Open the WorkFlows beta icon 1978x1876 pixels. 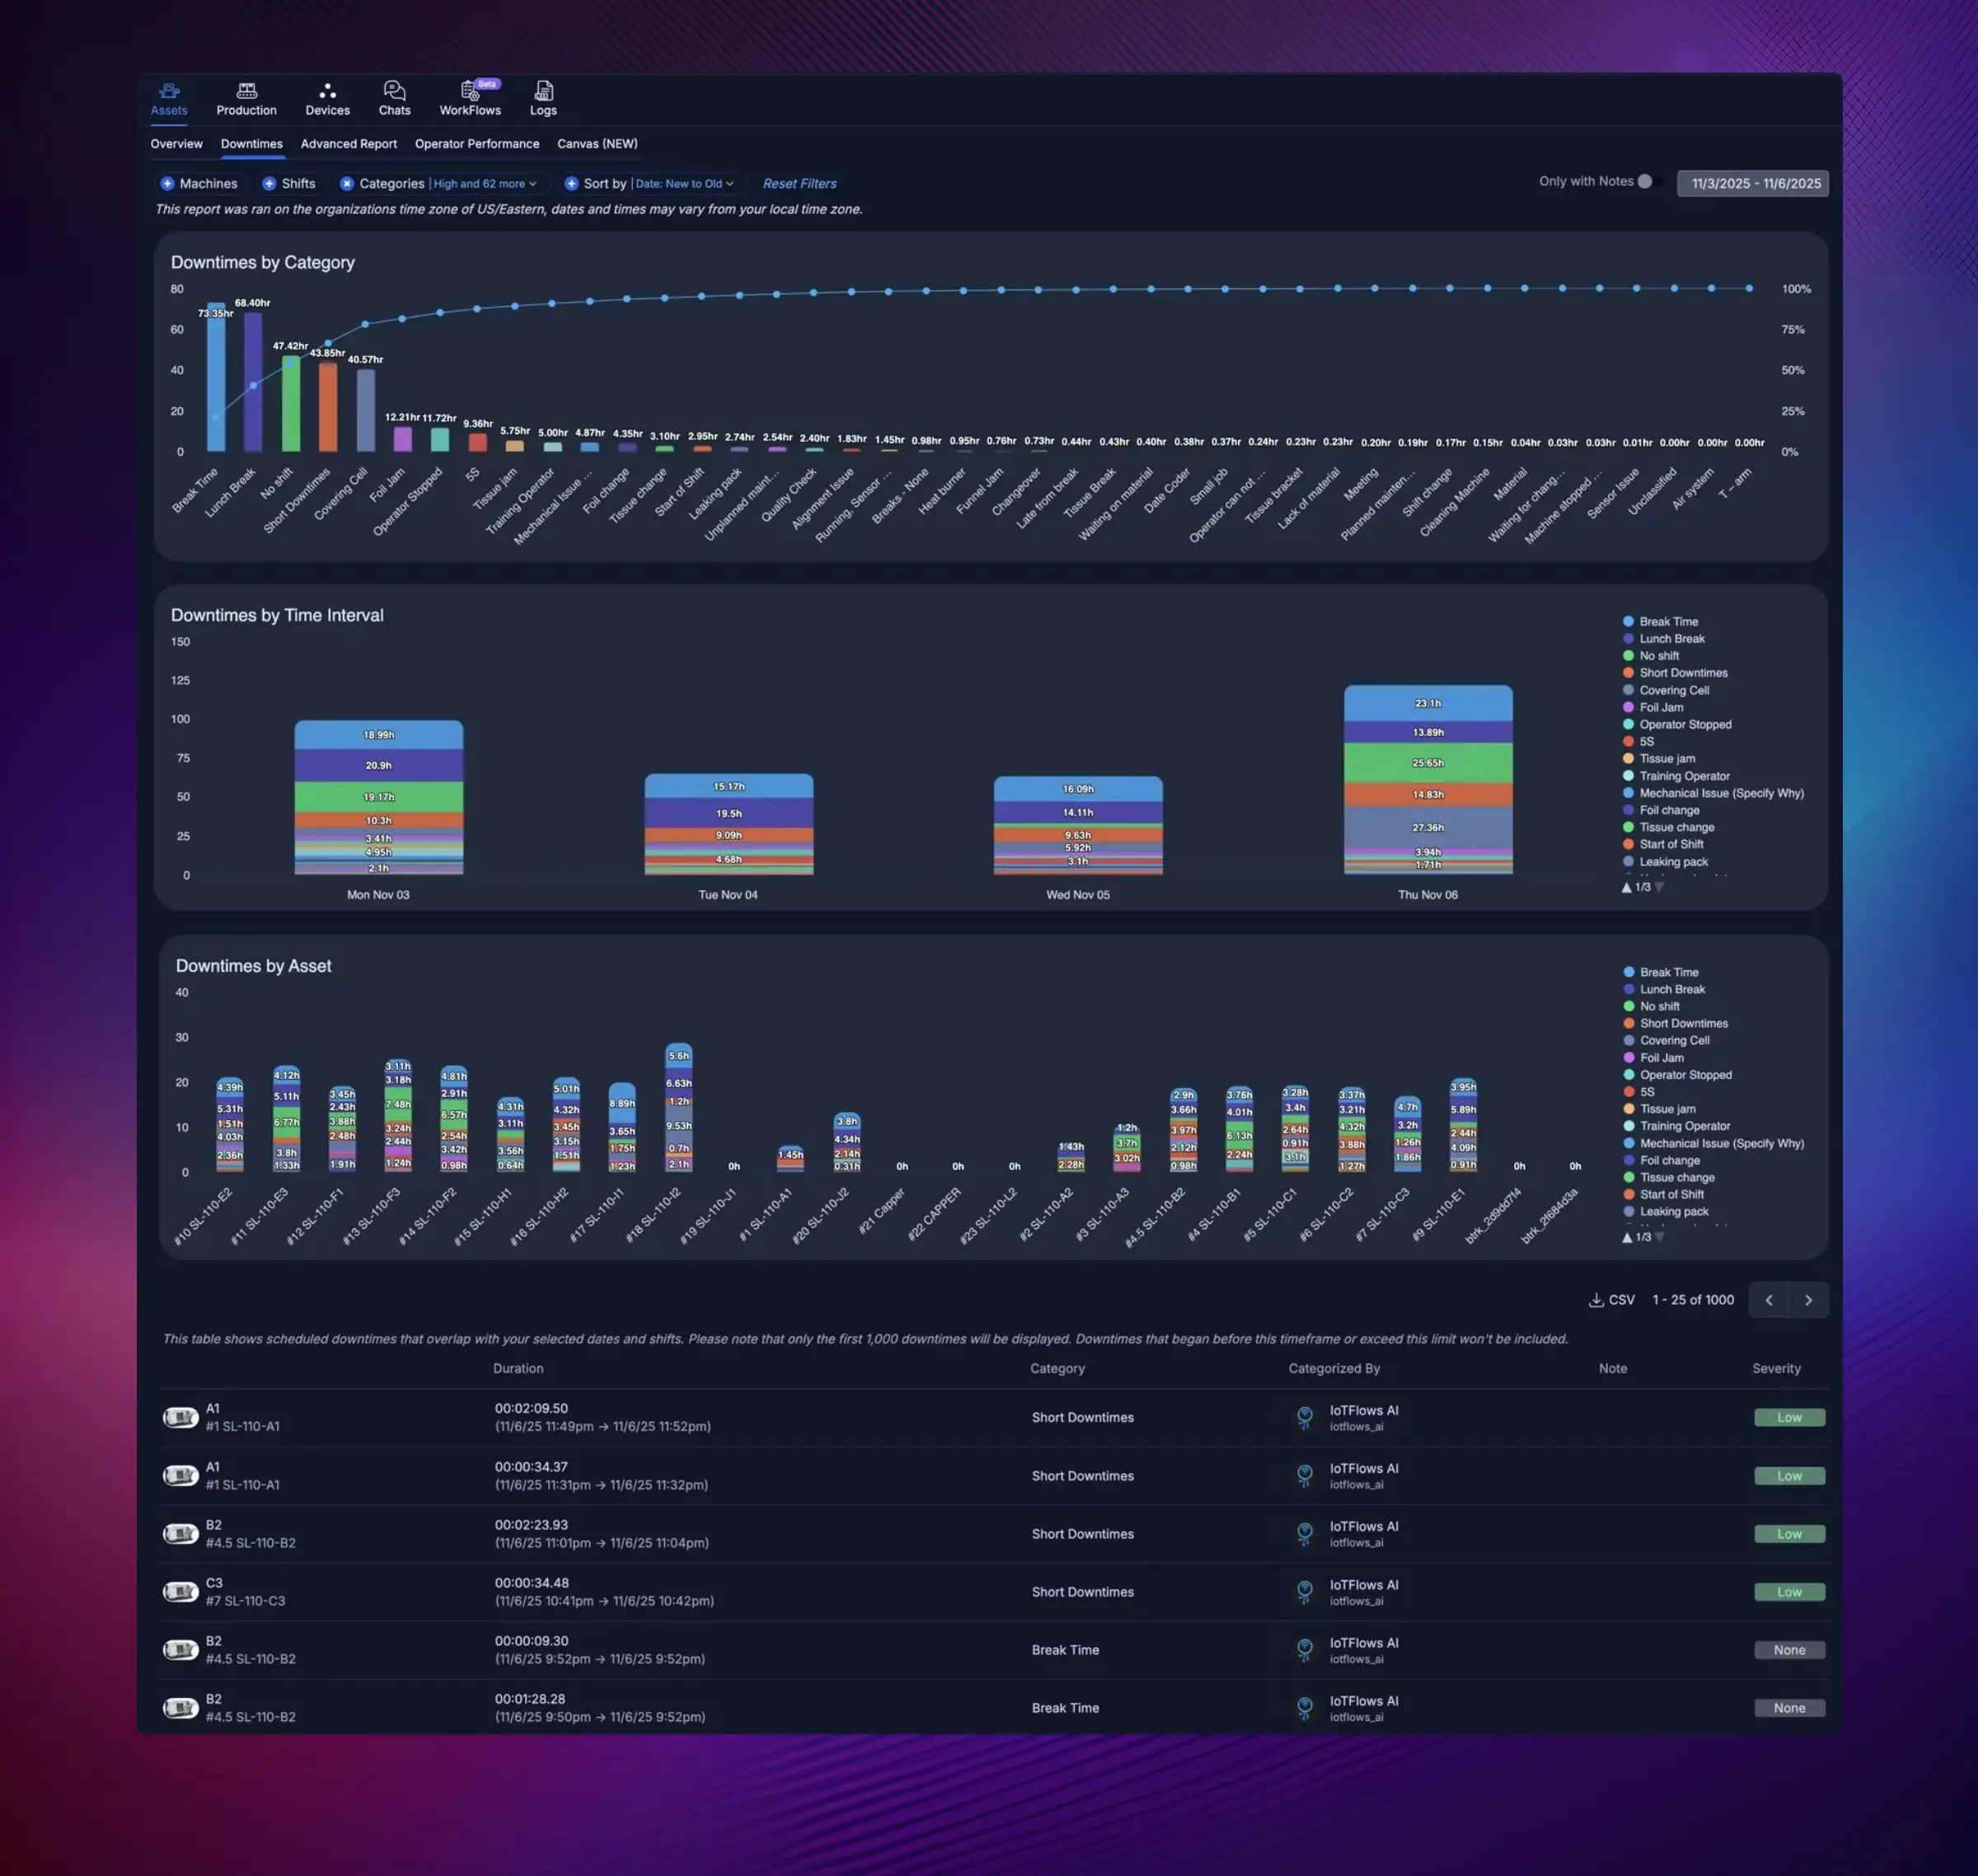[x=469, y=91]
